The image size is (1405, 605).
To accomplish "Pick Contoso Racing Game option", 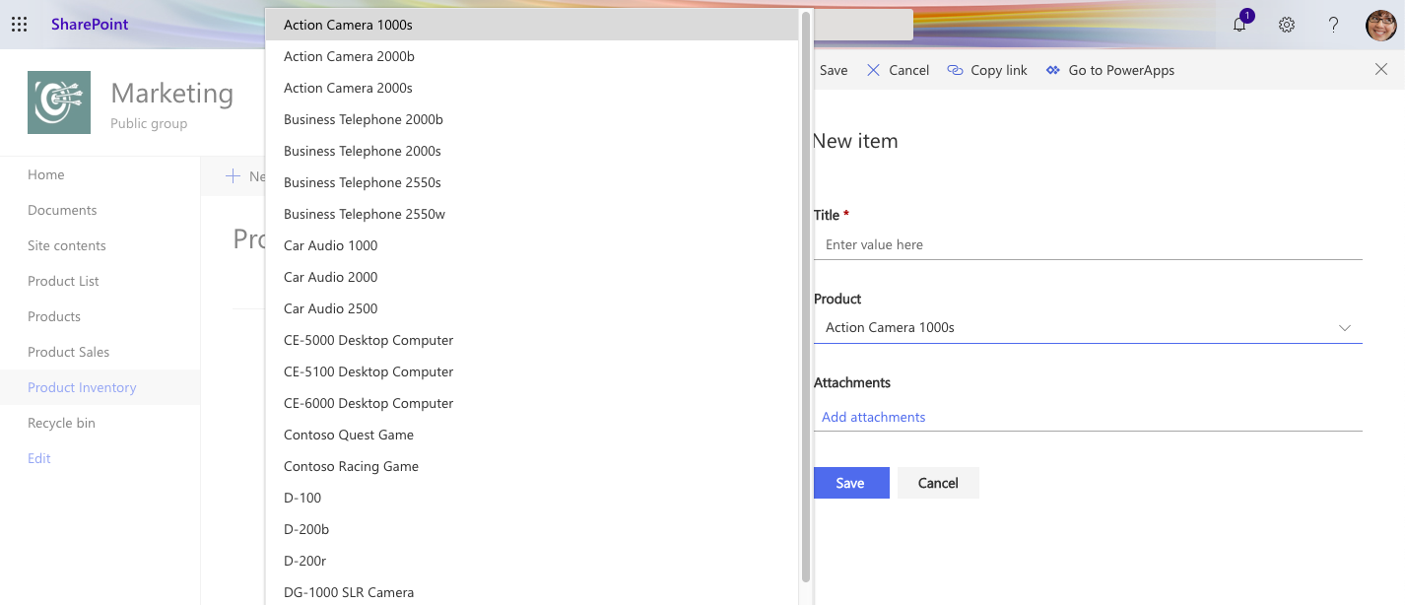I will pyautogui.click(x=351, y=466).
